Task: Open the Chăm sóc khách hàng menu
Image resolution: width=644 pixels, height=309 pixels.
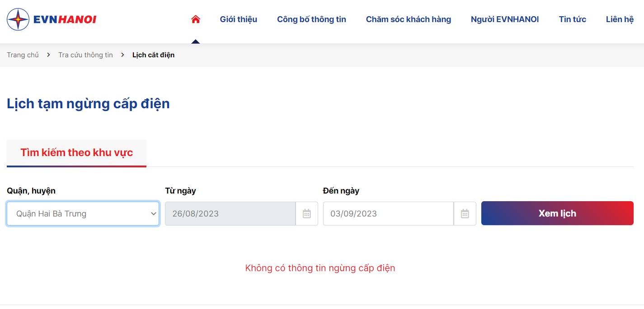Action: tap(409, 19)
